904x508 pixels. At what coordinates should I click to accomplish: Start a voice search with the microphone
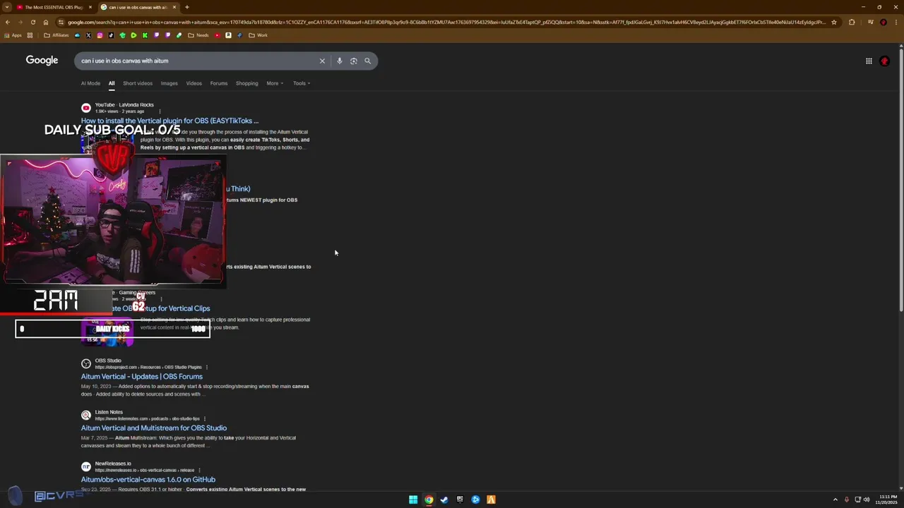pos(340,61)
